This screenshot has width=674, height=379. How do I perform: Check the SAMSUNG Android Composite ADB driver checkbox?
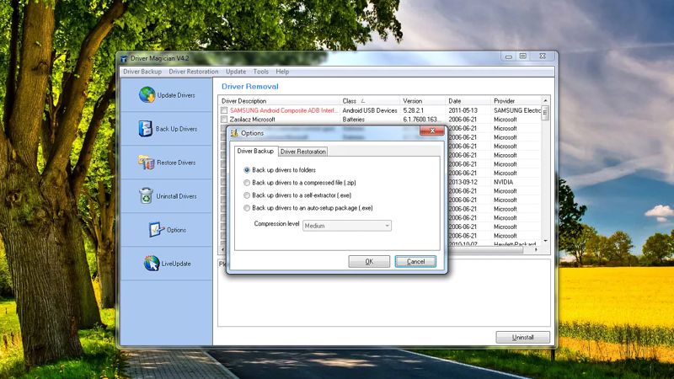coord(224,110)
